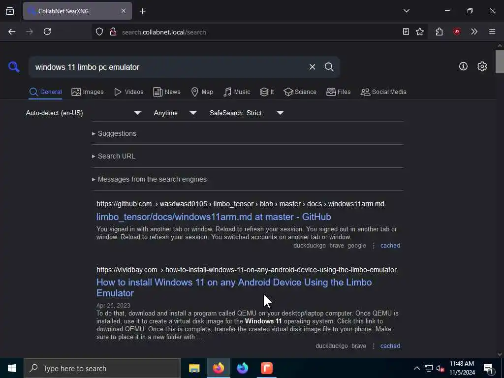Open more options dots for vividbay result

tap(374, 346)
